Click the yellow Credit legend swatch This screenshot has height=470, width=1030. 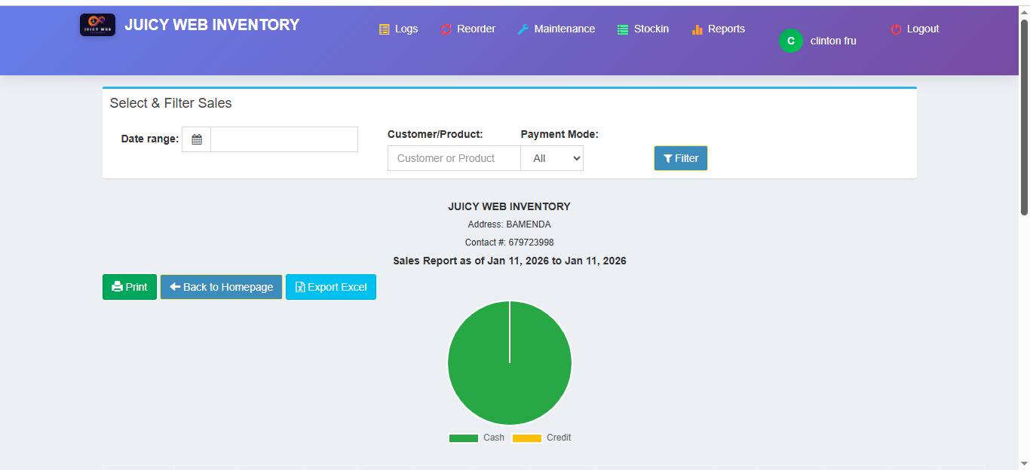[527, 438]
